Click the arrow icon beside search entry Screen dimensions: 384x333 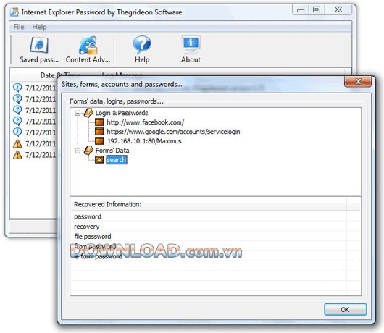[x=99, y=160]
